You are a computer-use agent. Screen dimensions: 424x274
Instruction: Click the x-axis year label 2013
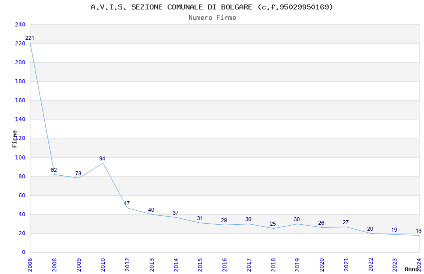pyautogui.click(x=152, y=265)
